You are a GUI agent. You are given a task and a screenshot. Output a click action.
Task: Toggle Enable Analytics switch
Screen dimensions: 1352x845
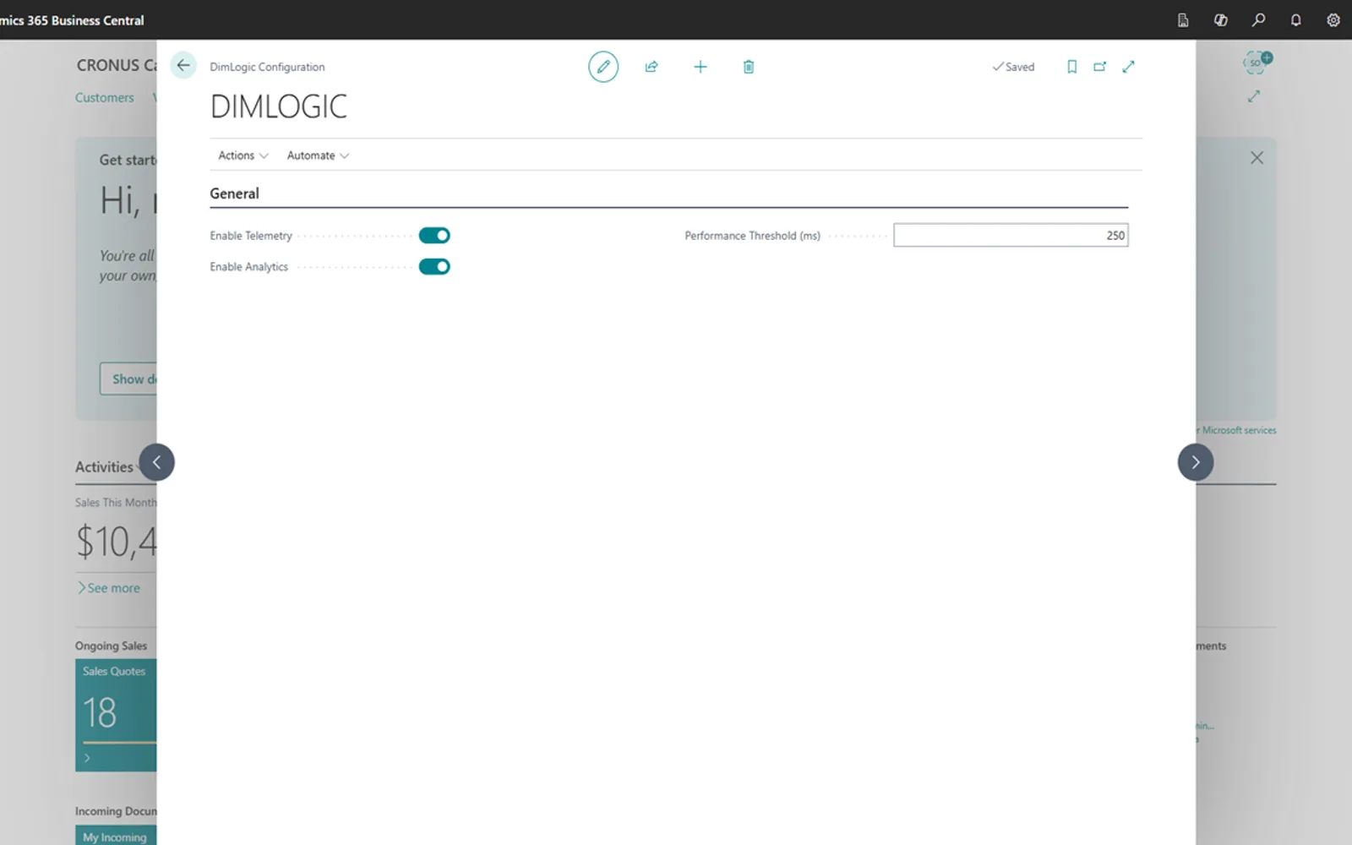click(434, 267)
